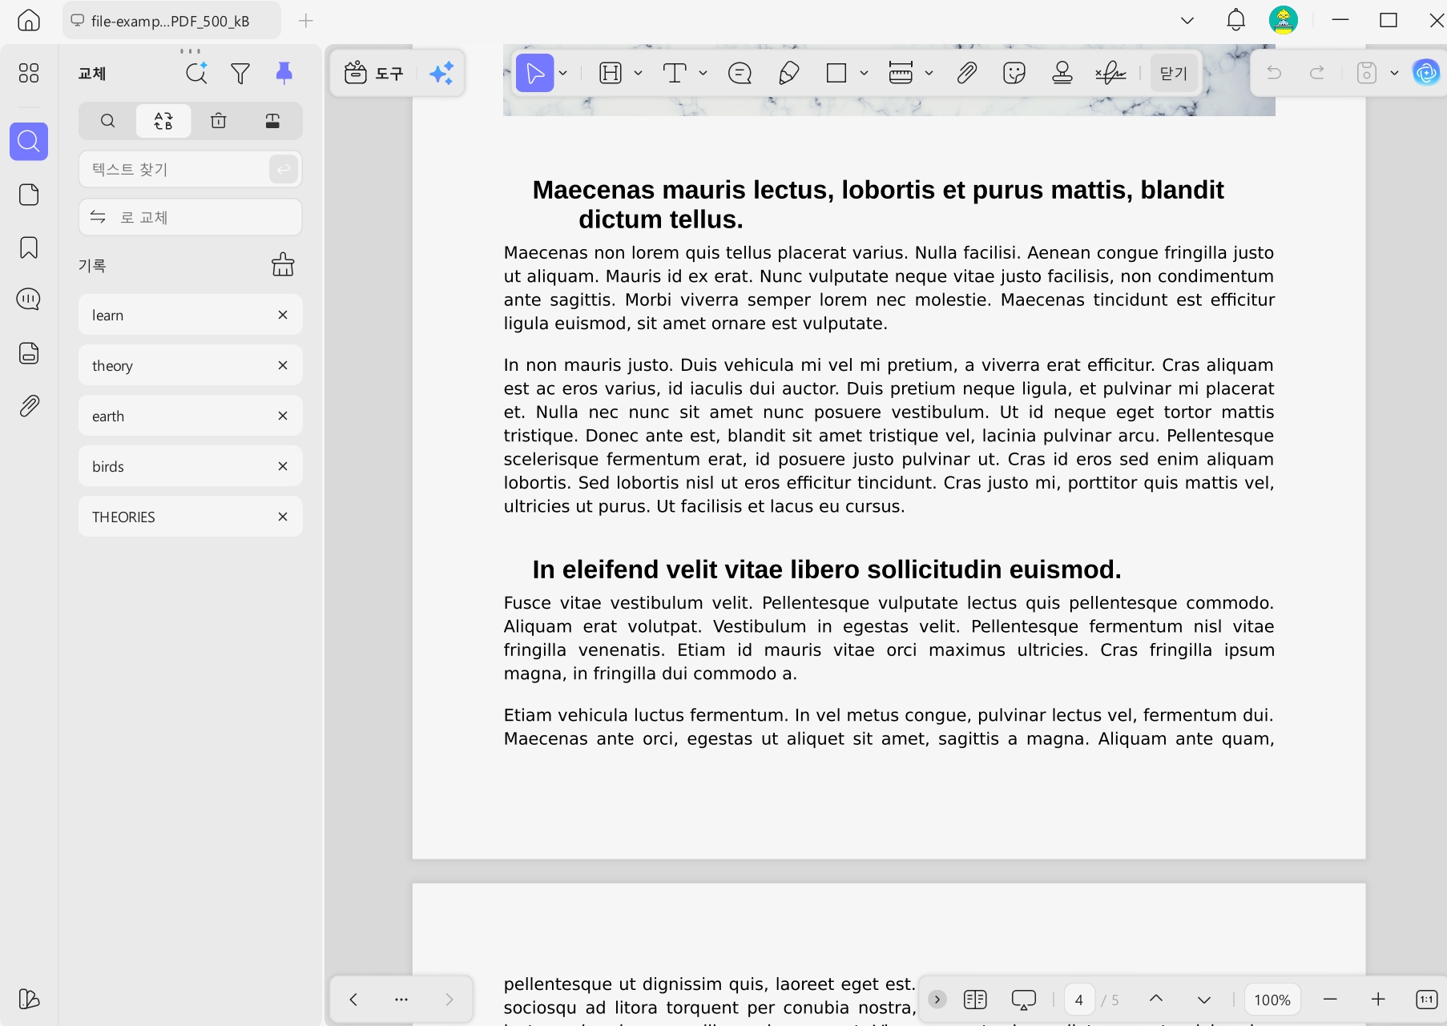Viewport: 1447px width, 1026px height.
Task: Open the Attachments panel in left sidebar
Action: click(x=29, y=406)
